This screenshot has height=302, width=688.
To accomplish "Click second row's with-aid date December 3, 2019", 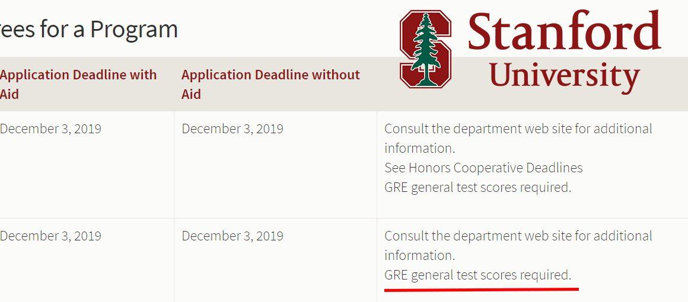I will [x=50, y=236].
